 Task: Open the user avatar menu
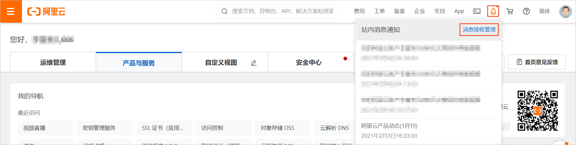point(565,12)
